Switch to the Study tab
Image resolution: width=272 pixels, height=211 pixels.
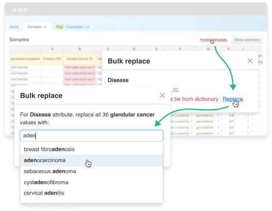point(14,27)
